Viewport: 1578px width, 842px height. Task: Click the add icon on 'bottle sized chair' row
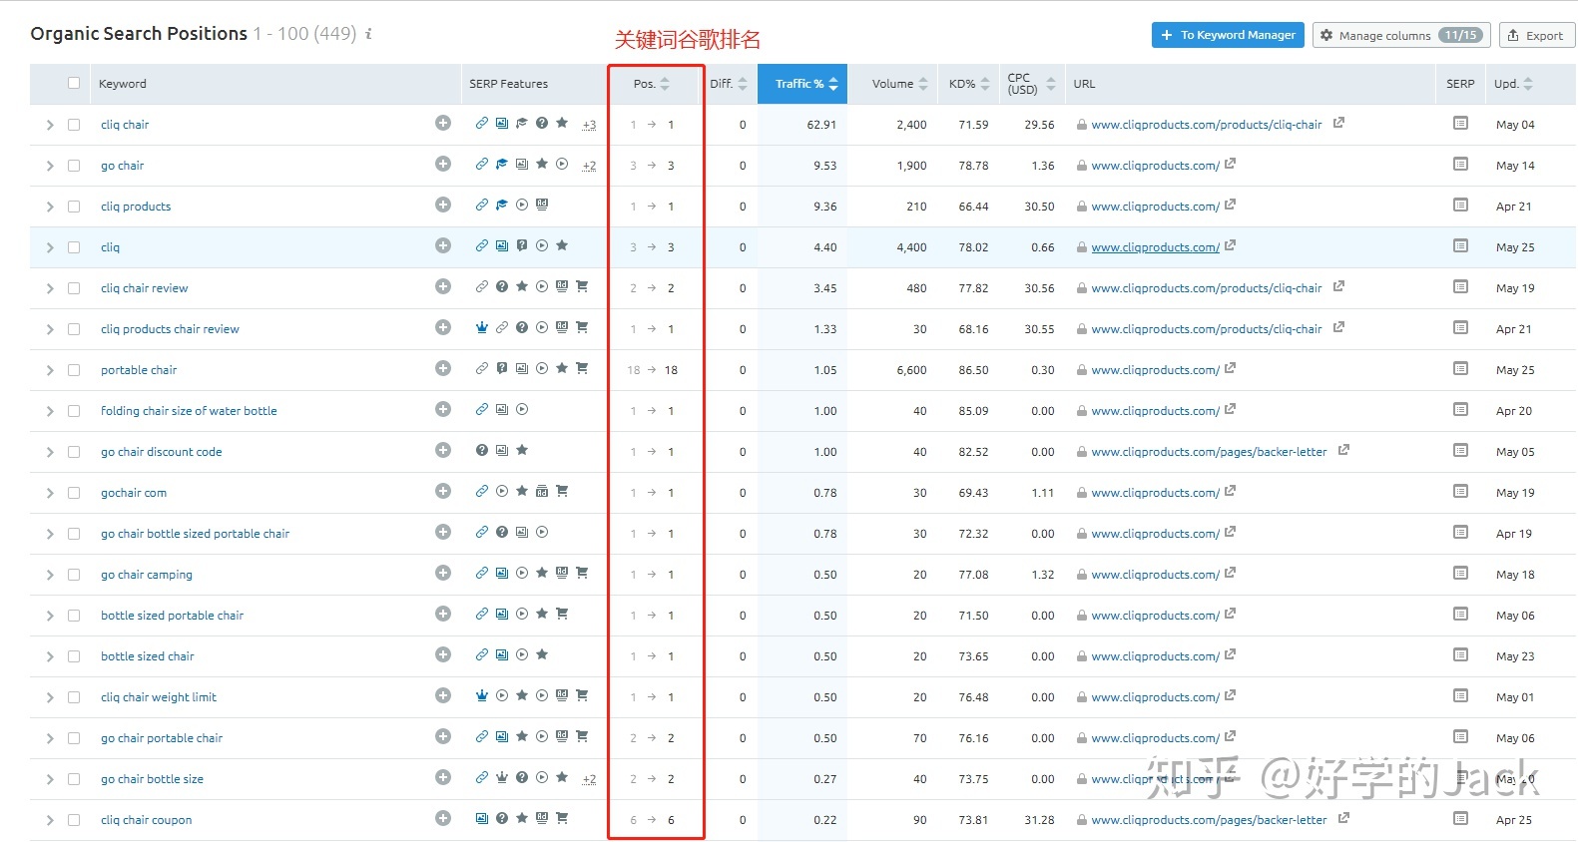(443, 654)
